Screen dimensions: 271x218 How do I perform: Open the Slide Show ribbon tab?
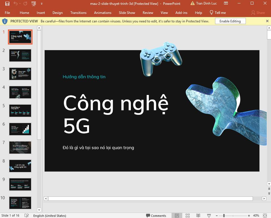pos(127,13)
